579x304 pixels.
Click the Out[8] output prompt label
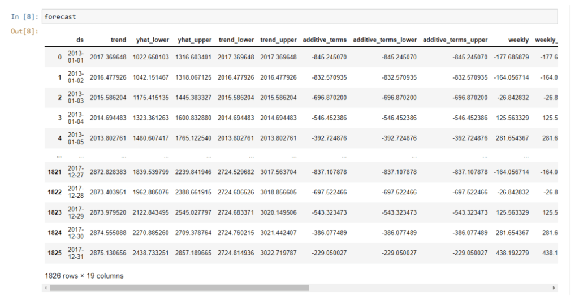(24, 31)
